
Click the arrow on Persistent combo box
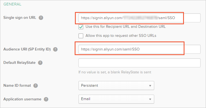click(x=150, y=86)
